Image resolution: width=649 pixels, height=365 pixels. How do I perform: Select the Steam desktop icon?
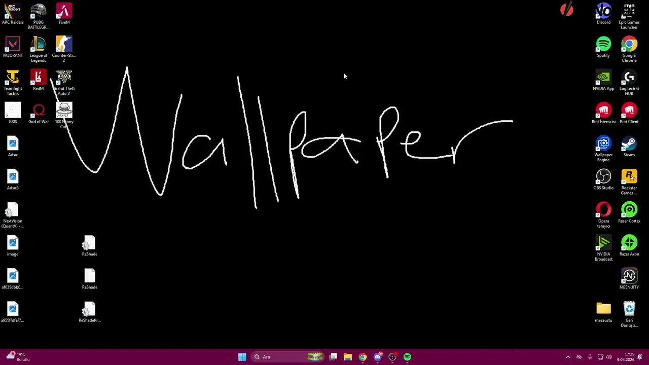click(629, 147)
